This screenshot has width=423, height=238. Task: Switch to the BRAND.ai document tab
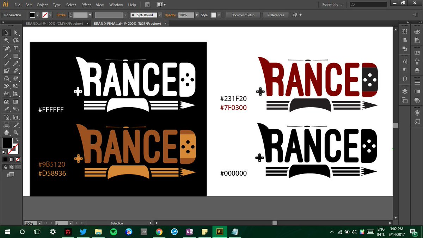(54, 24)
